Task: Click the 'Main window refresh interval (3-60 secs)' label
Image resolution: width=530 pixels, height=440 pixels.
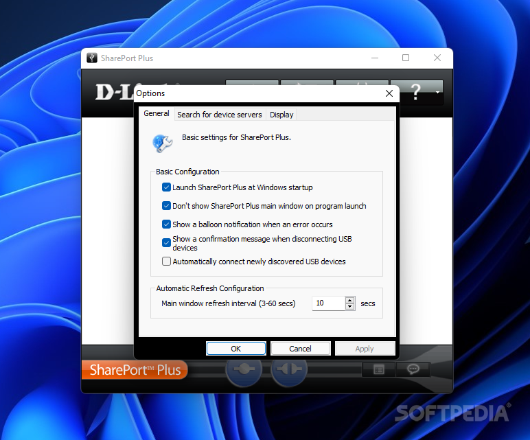Action: [228, 303]
